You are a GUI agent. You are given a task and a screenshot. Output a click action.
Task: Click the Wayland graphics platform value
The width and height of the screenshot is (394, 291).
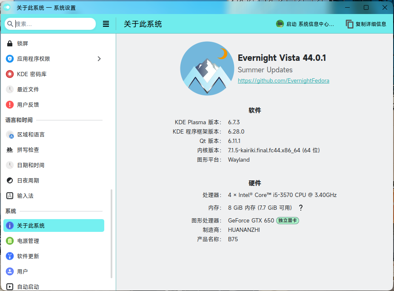tap(239, 160)
